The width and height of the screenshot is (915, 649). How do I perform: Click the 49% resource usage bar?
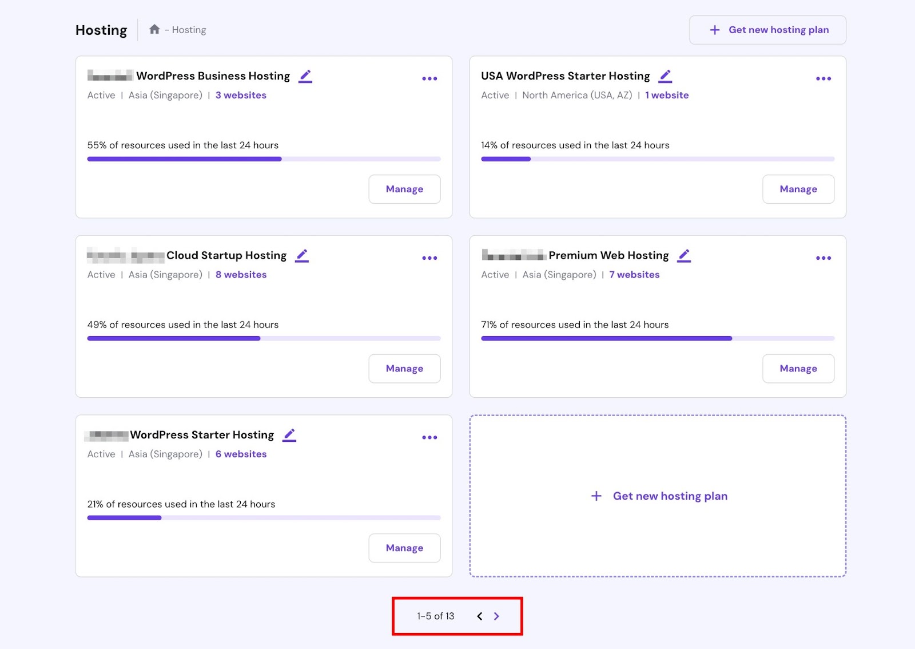coord(264,338)
